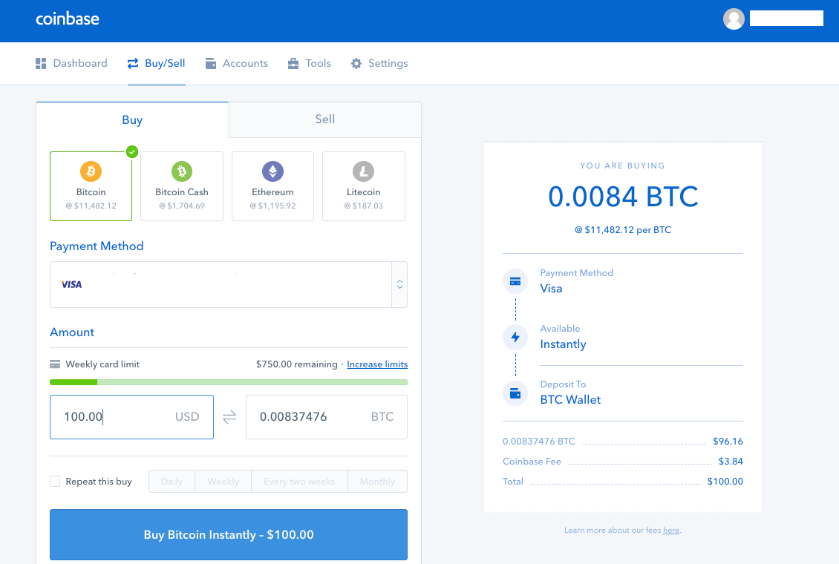Screen dimensions: 839x564
Task: Open the Dashboard menu item
Action: 71,64
